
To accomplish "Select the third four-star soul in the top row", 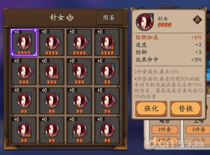I will (x=79, y=42).
